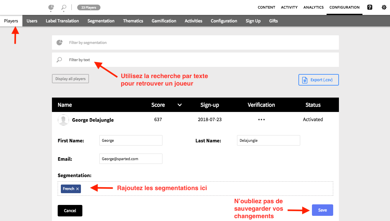Click the score value 637

pyautogui.click(x=158, y=119)
